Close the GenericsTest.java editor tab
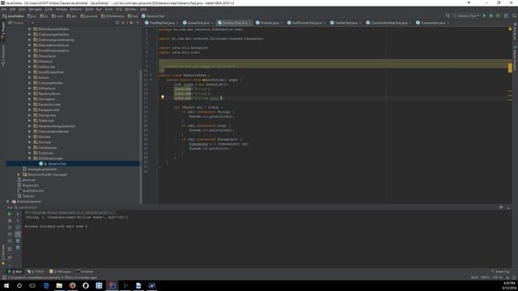The height and width of the screenshot is (291, 518). point(250,23)
